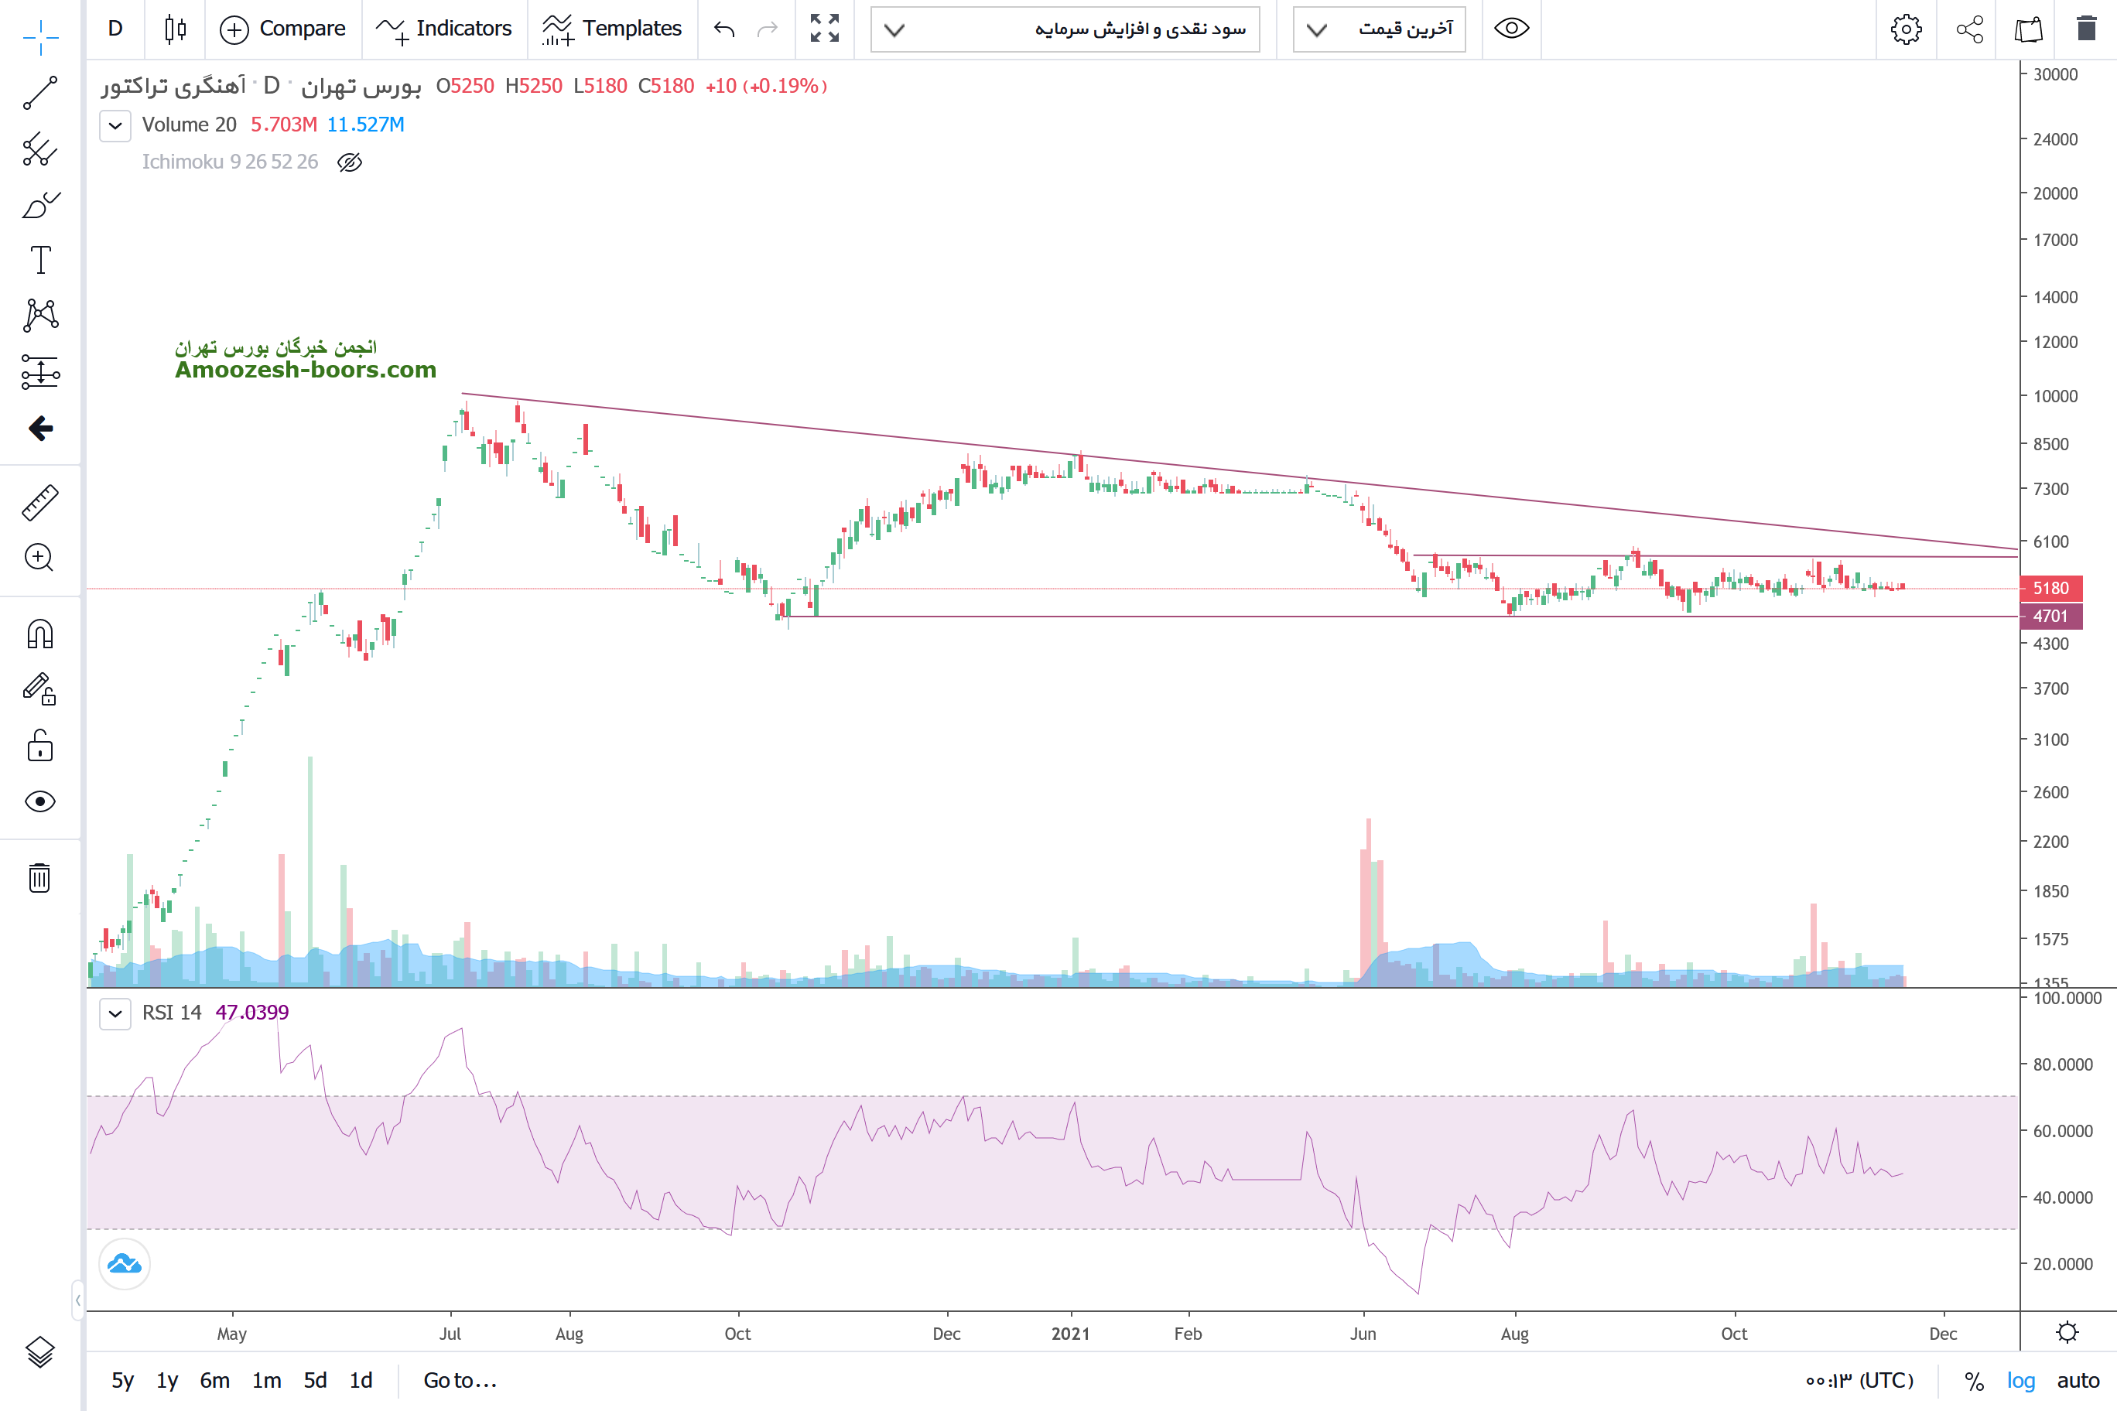The image size is (2117, 1411).
Task: Open the آخرین قیمت dropdown
Action: 1379,29
